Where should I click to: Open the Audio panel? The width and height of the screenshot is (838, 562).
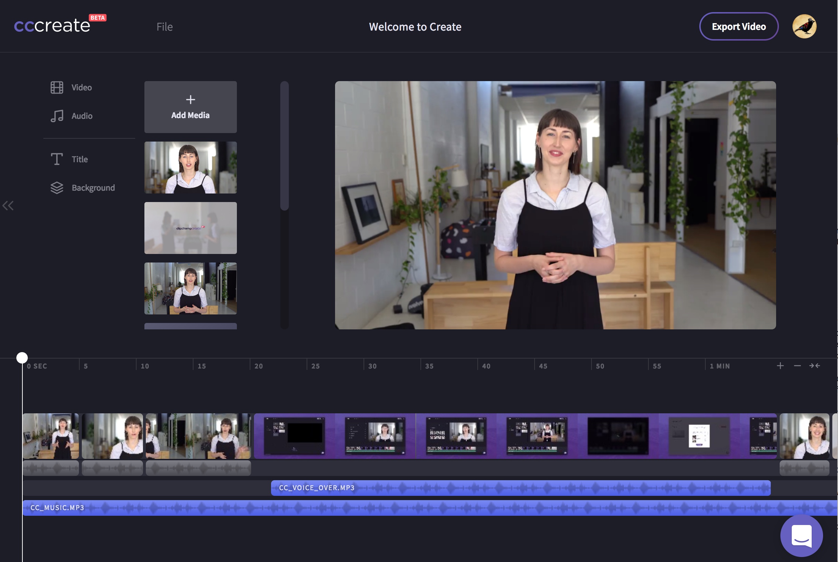click(81, 115)
